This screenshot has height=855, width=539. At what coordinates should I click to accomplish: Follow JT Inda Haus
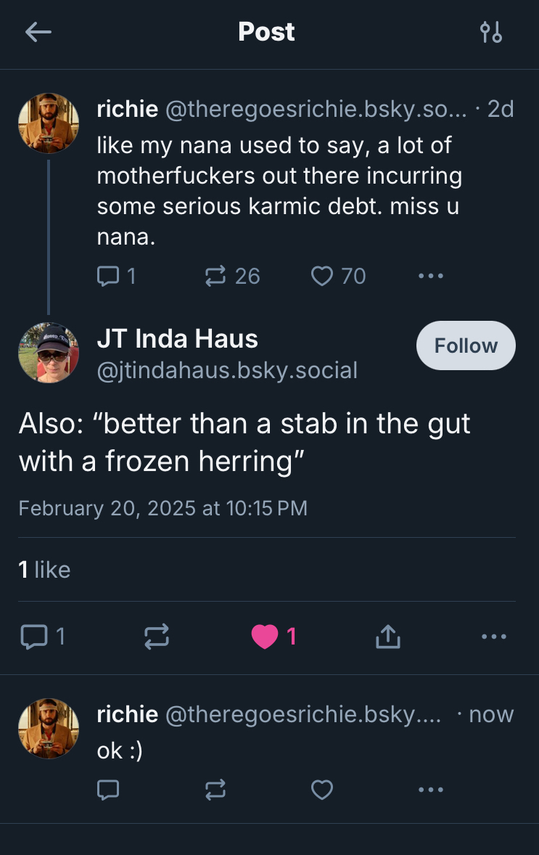click(466, 345)
